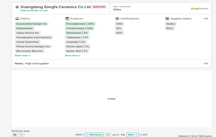Click the BCI certification tag
Screen dimensions: 216x137
[119, 28]
